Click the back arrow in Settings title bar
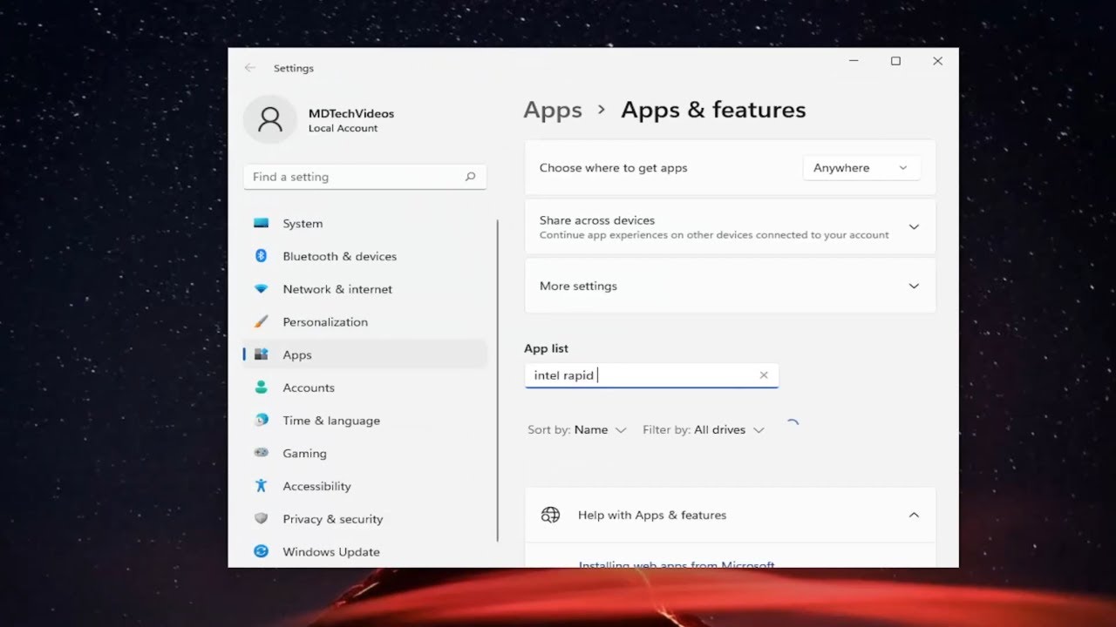This screenshot has height=627, width=1116. (x=250, y=68)
